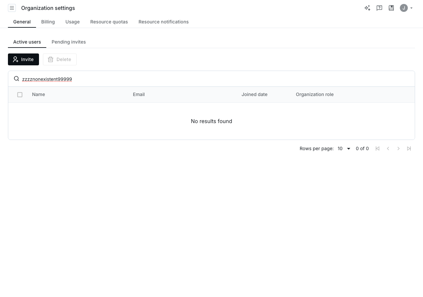Viewport: 423px width, 297px height.
Task: Click the Organization settings title
Action: pyautogui.click(x=48, y=8)
